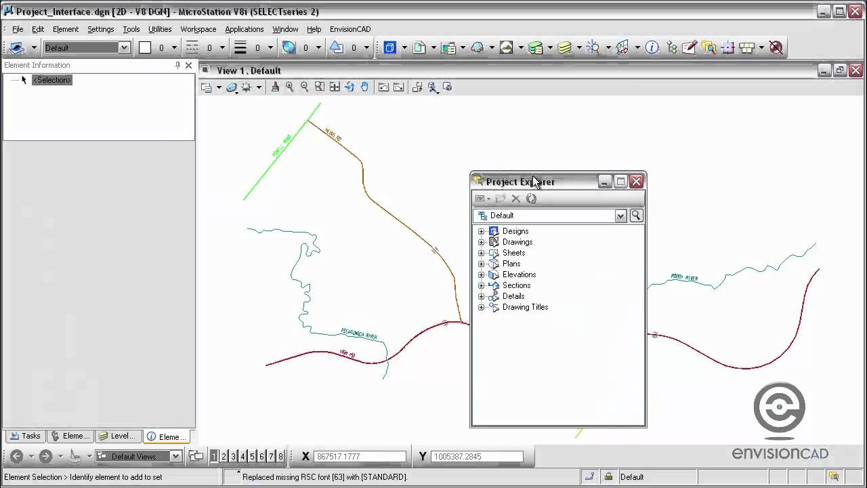Toggle view 2 button in View Groups
Image resolution: width=867 pixels, height=488 pixels.
pyautogui.click(x=224, y=457)
